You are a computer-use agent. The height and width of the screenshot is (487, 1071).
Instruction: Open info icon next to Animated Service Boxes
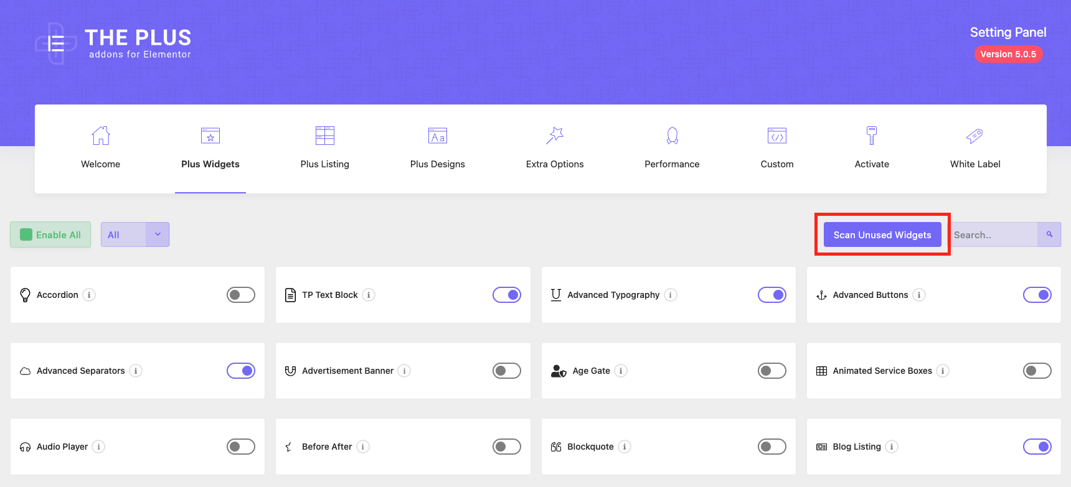tap(943, 371)
